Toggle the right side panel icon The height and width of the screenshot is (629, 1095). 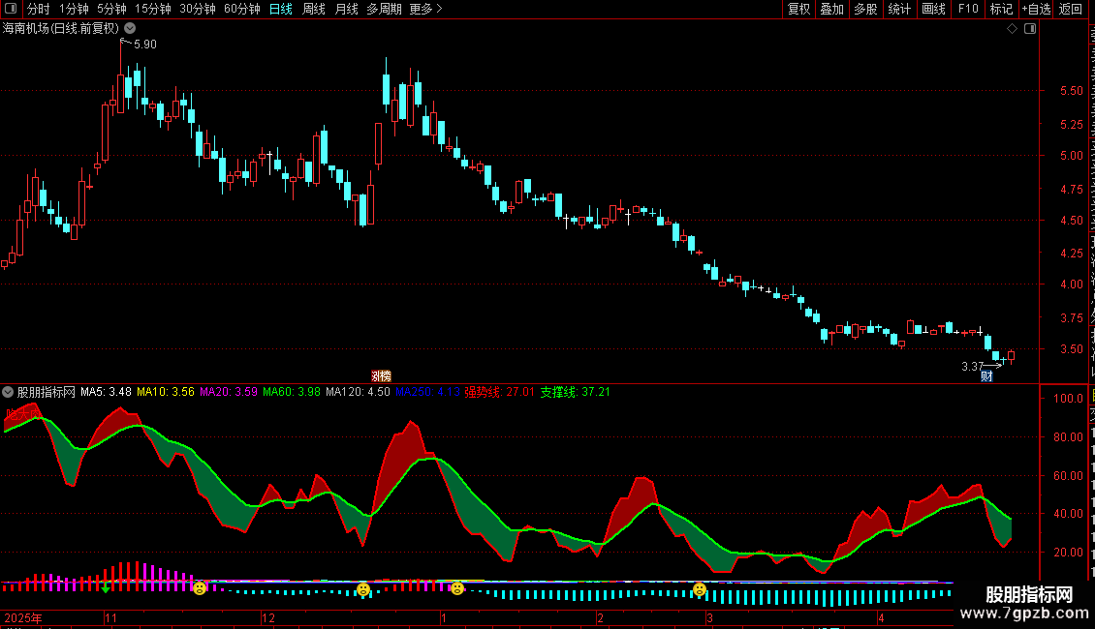(1030, 29)
